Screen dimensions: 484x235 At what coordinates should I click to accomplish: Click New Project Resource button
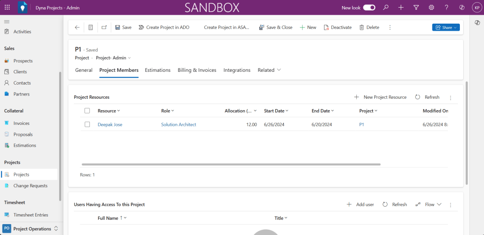coord(380,97)
